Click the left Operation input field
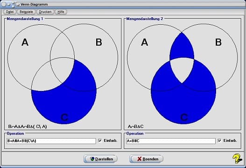 click(x=51, y=141)
